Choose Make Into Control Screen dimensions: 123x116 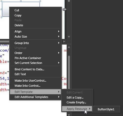point(35,86)
